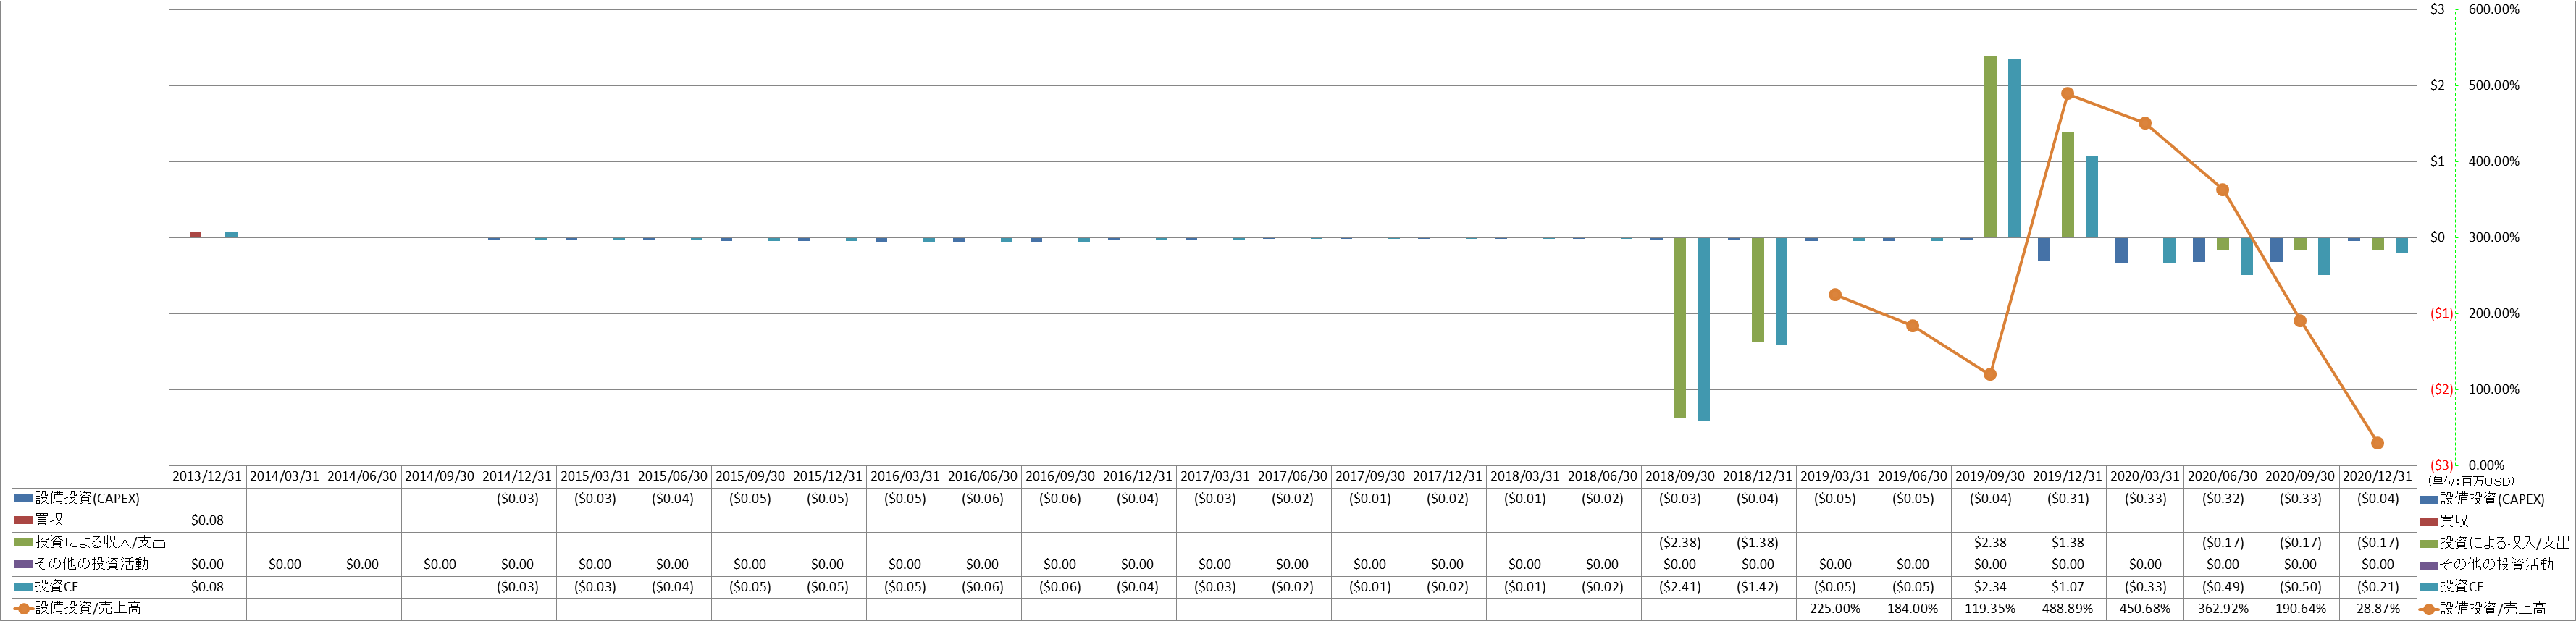The width and height of the screenshot is (2576, 621).
Task: Select the red 買収 bar at 2013/12/31
Action: click(x=195, y=235)
